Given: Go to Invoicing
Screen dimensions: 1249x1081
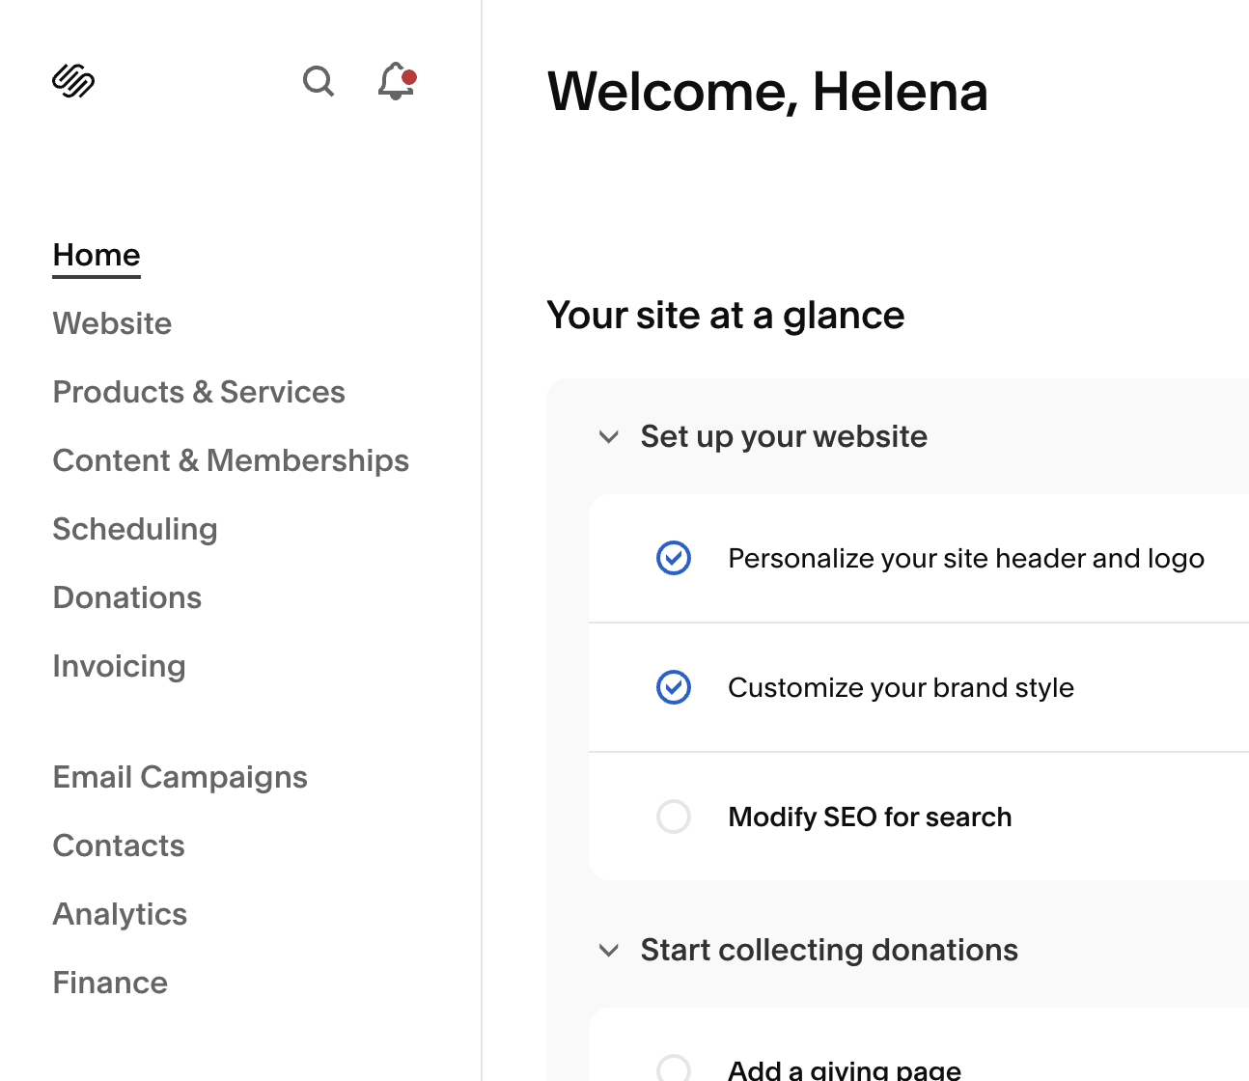Looking at the screenshot, I should (x=119, y=666).
